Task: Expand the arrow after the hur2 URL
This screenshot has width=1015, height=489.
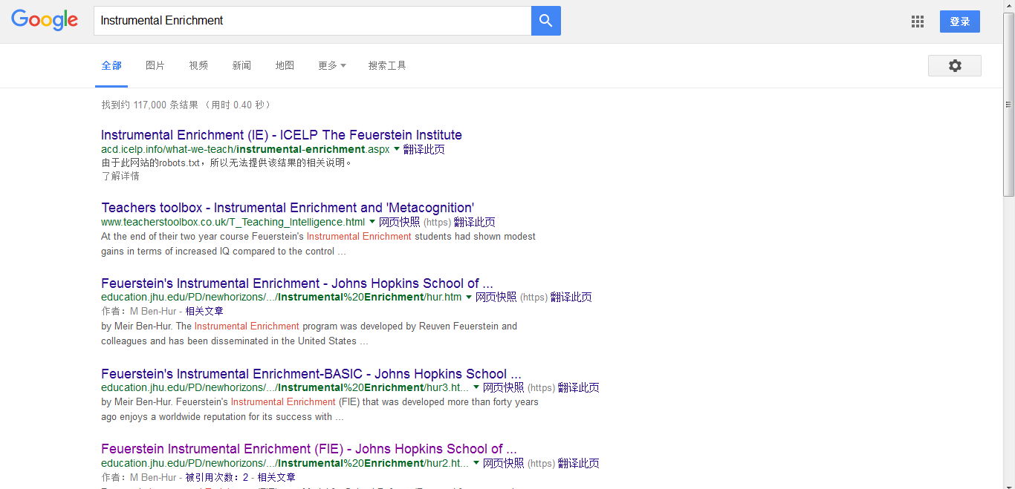Action: (476, 463)
